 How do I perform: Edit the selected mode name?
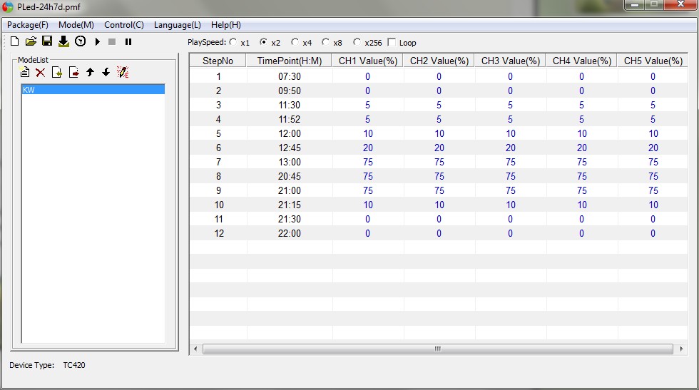[x=123, y=72]
